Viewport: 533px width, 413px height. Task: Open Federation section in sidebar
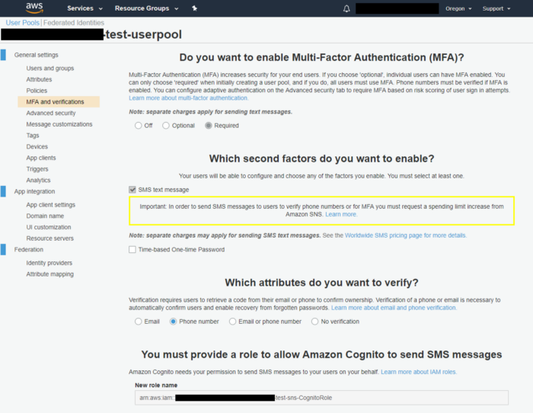(29, 250)
